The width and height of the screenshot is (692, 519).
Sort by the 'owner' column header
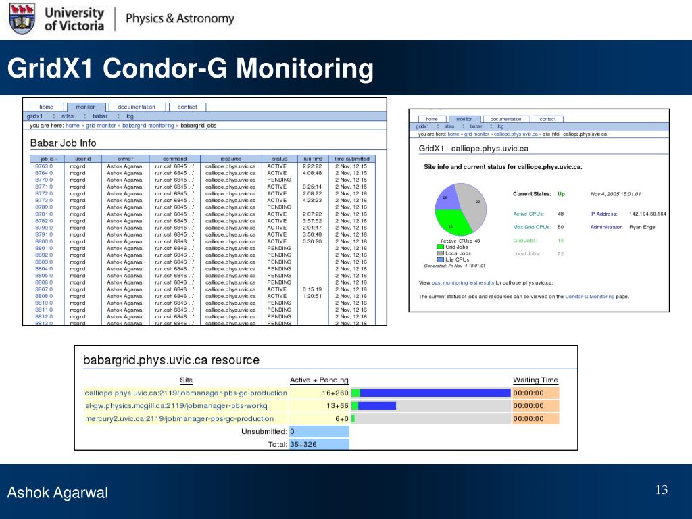pos(125,159)
